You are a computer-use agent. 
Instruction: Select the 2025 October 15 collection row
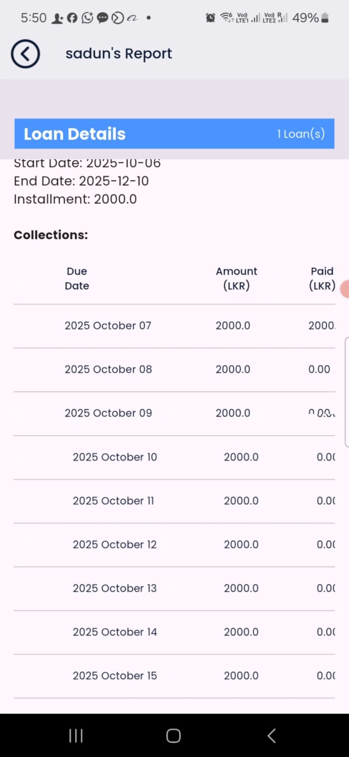click(x=174, y=676)
